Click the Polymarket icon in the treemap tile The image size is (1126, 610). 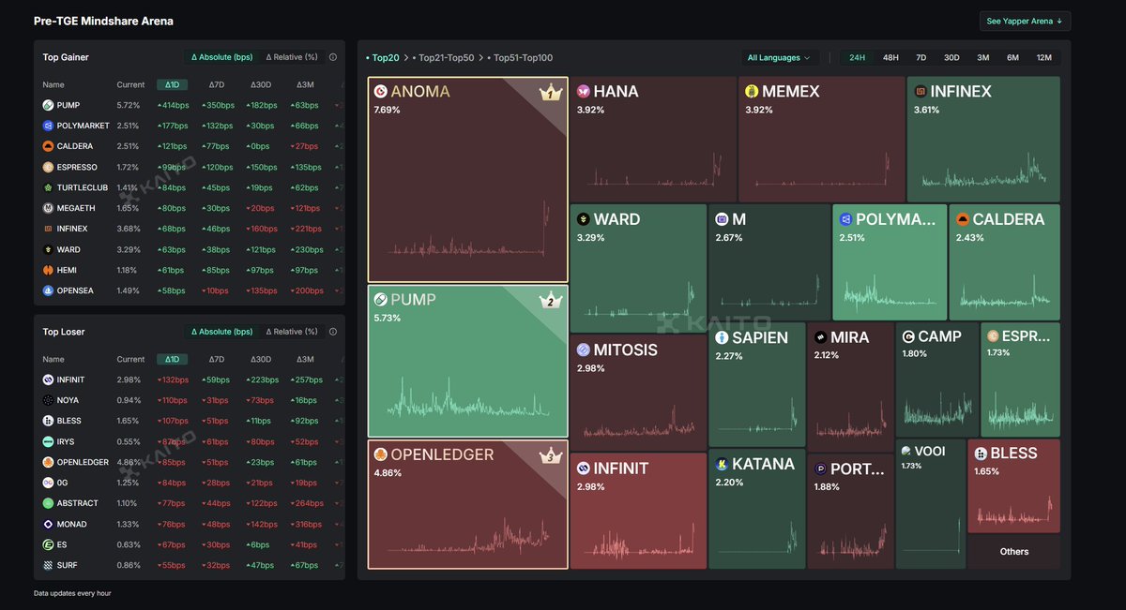click(845, 219)
